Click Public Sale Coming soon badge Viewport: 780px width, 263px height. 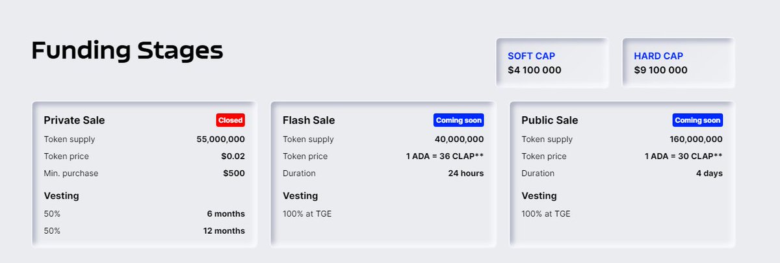[x=697, y=120]
